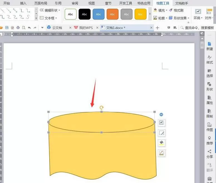Open the 对齐 align dropdown

point(209,14)
